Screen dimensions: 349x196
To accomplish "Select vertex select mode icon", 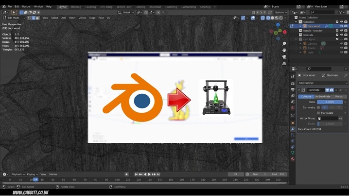I will tap(30, 18).
